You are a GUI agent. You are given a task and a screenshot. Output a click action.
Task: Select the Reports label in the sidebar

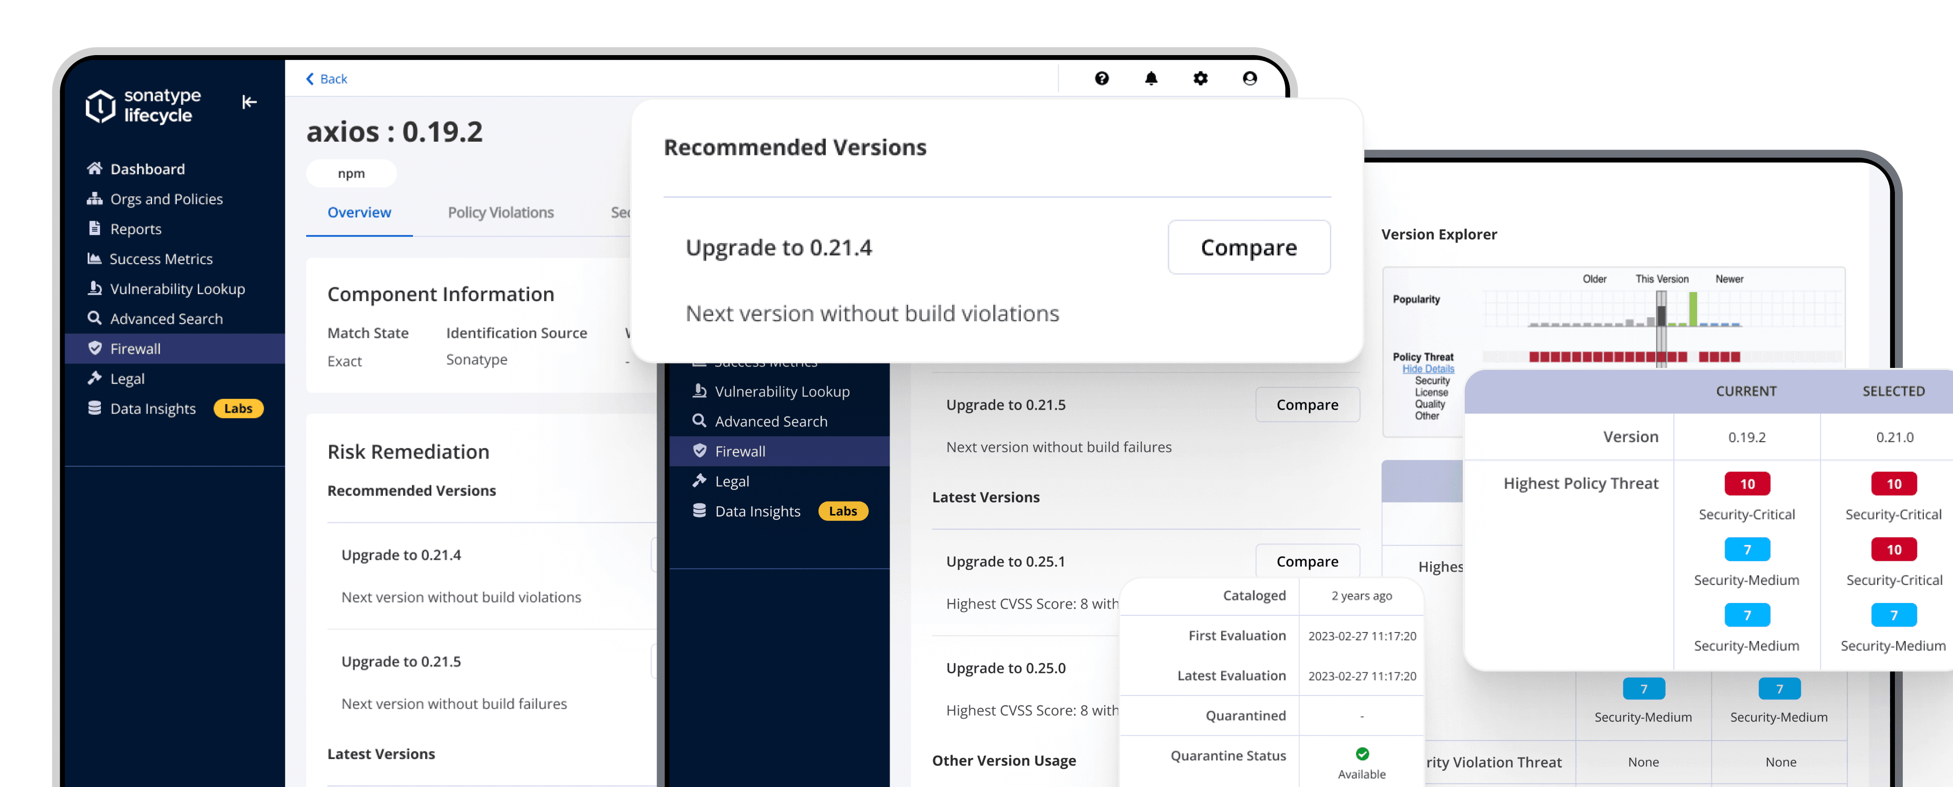click(x=136, y=229)
